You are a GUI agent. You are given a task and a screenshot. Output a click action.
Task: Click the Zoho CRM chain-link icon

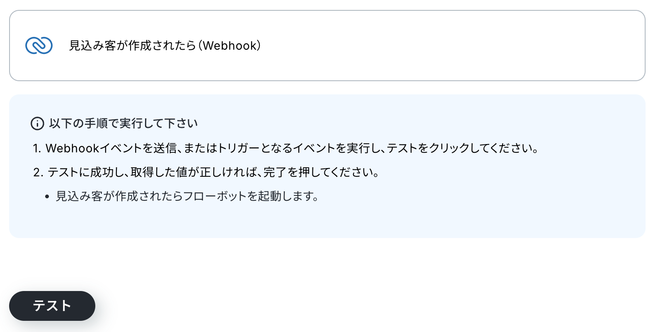[39, 46]
